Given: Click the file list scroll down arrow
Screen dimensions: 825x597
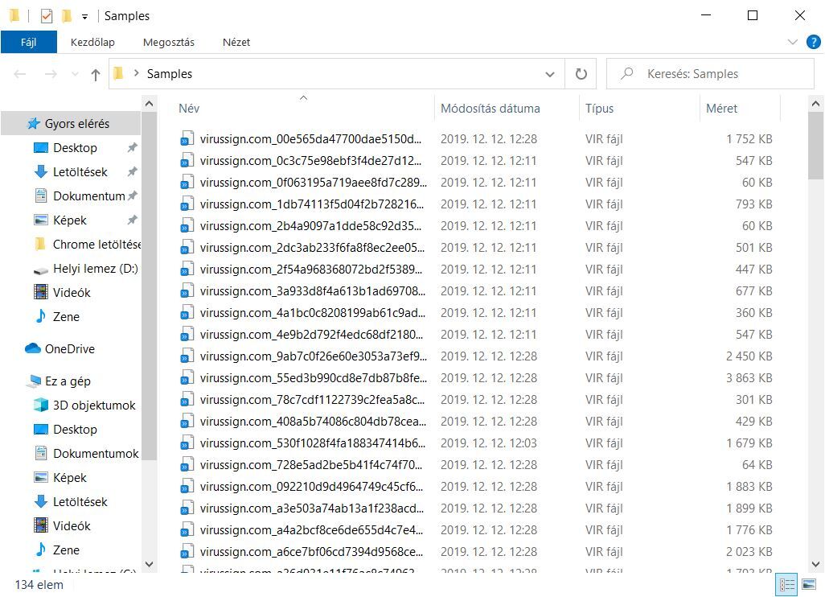Looking at the screenshot, I should click(x=816, y=564).
